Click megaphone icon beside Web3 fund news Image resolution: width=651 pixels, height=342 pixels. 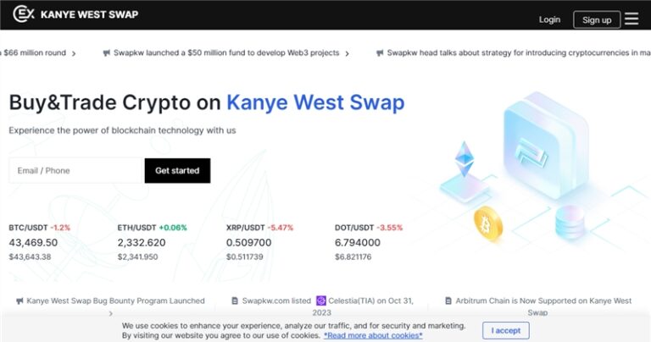click(x=107, y=52)
